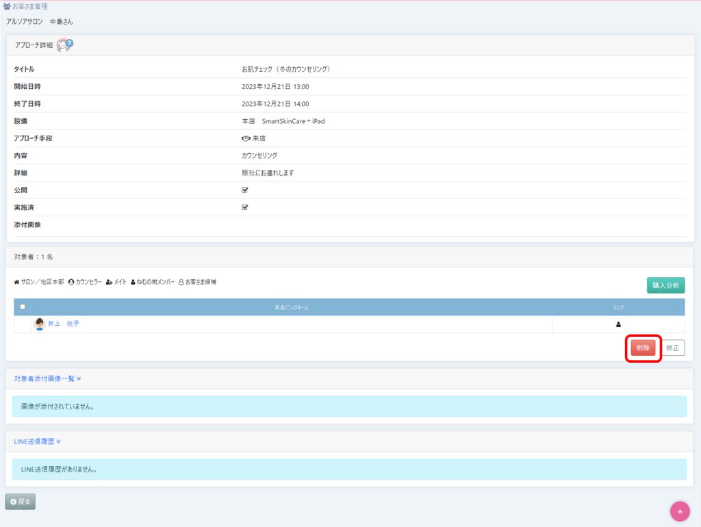
Task: Open the 購入分析 purchase analysis
Action: [x=665, y=285]
